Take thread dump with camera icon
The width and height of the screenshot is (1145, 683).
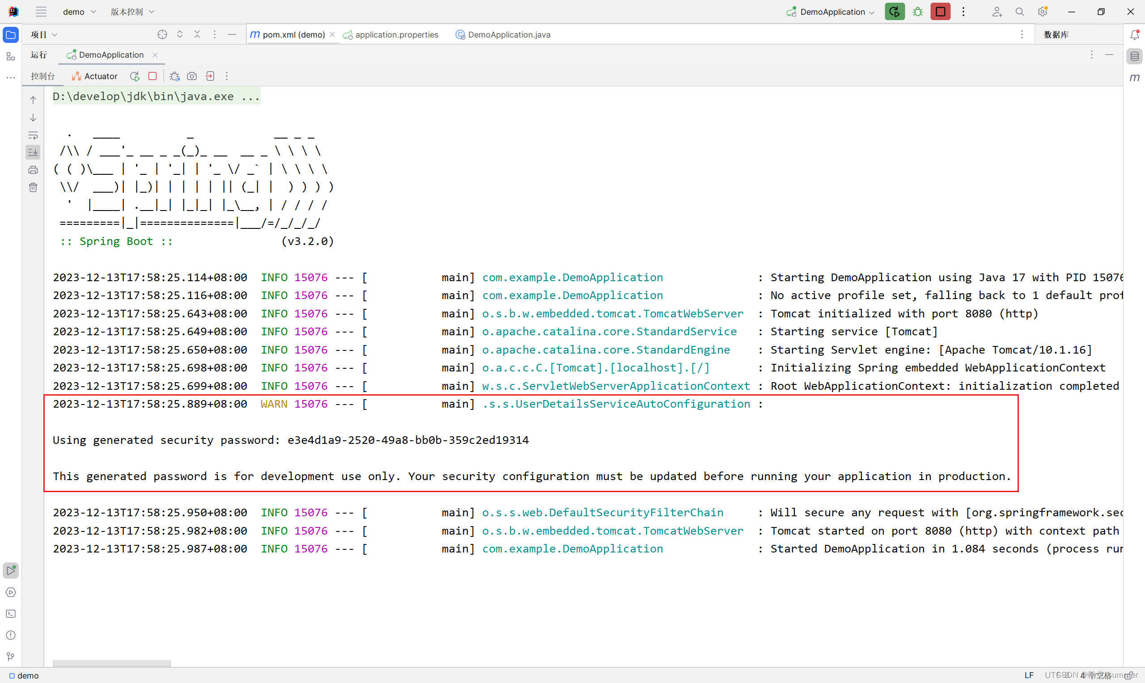point(192,76)
